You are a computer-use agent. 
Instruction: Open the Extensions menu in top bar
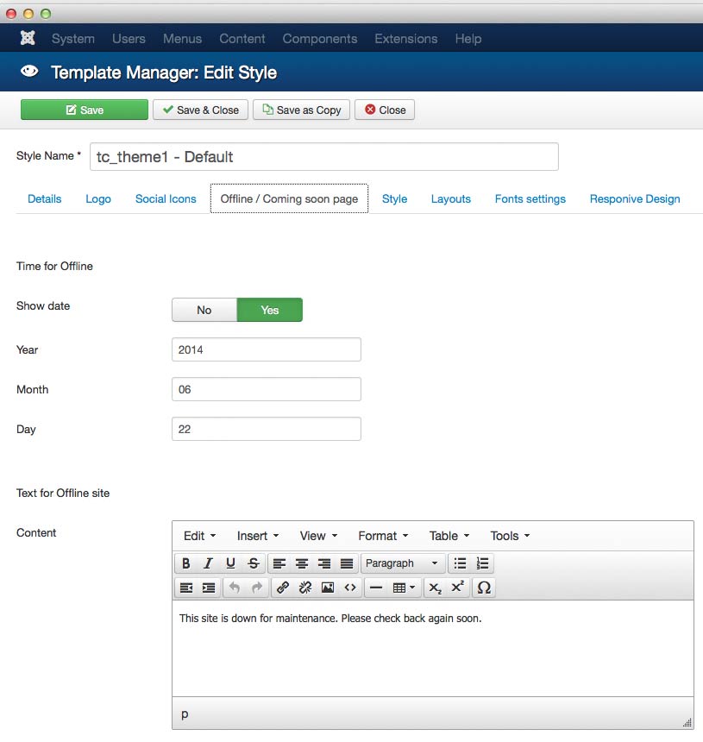point(405,39)
